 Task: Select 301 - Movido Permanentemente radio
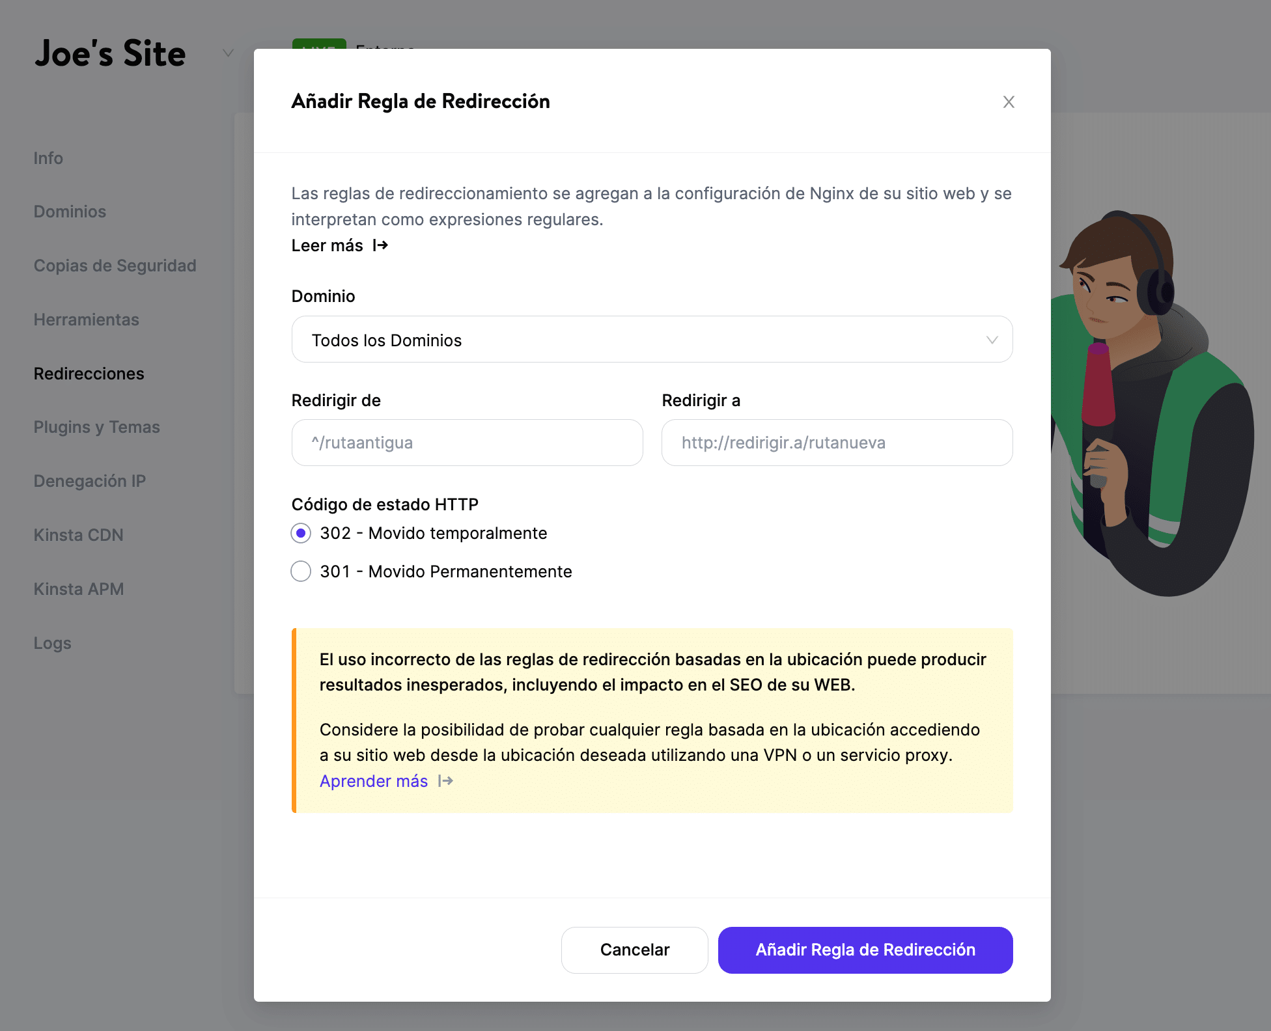(x=301, y=571)
